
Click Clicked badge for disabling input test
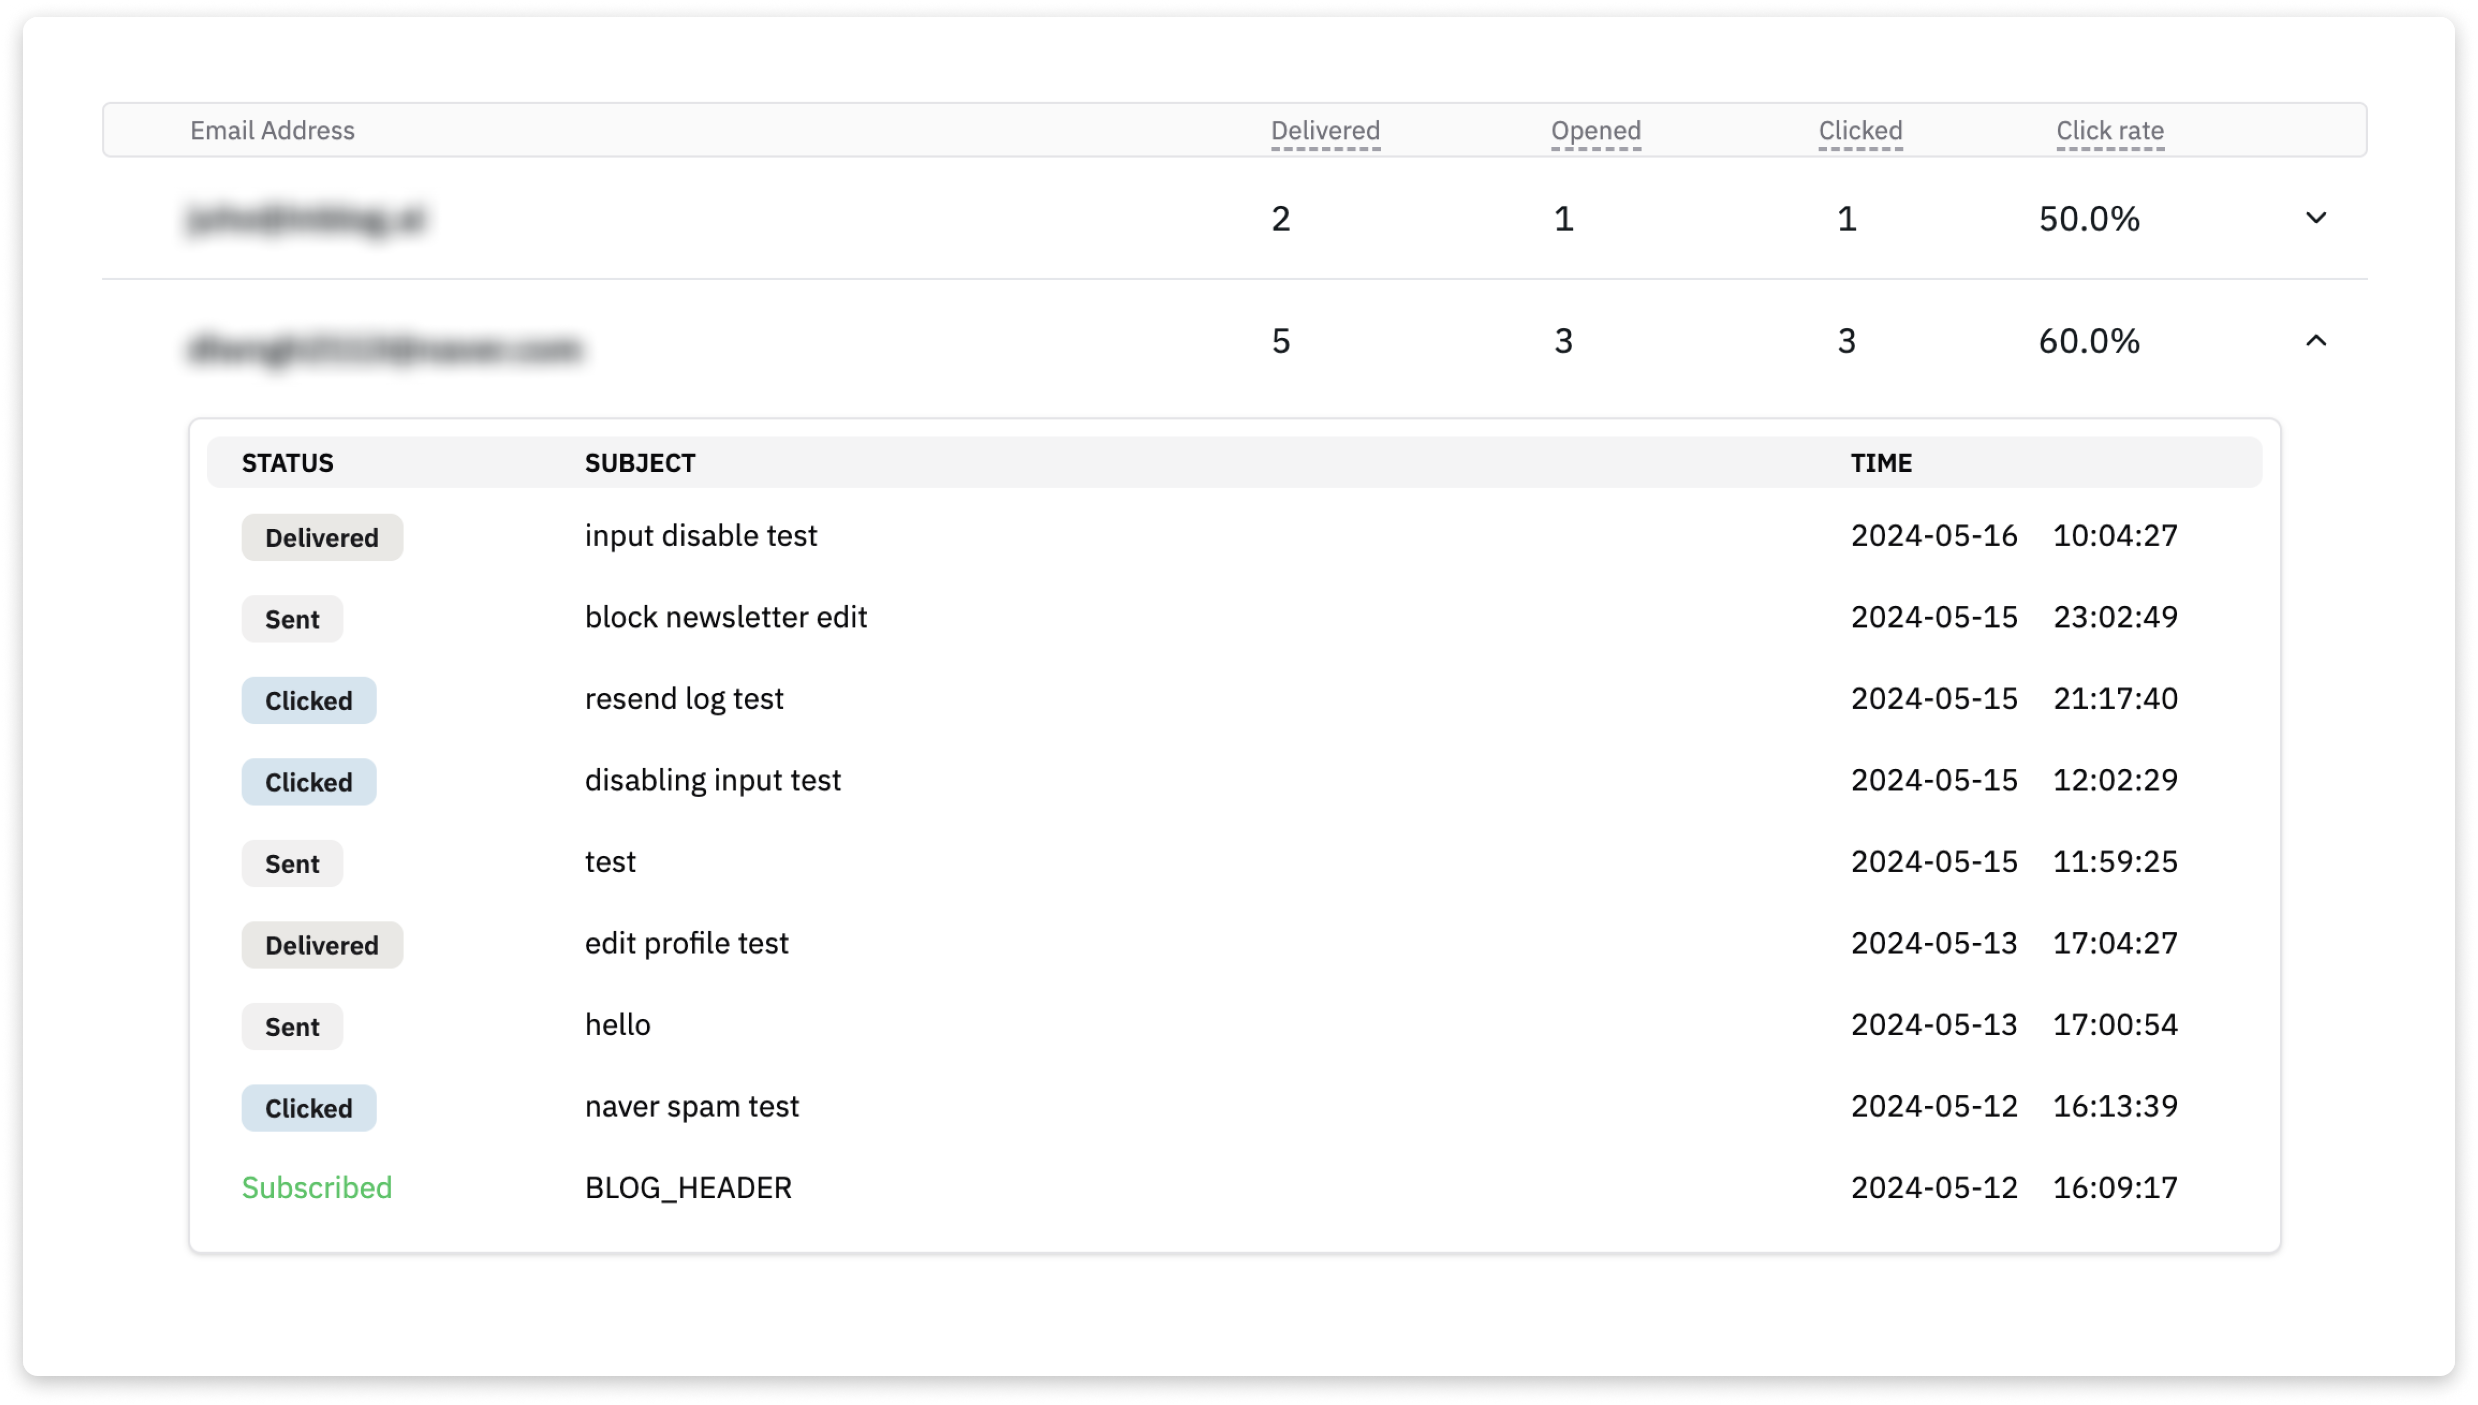(309, 783)
